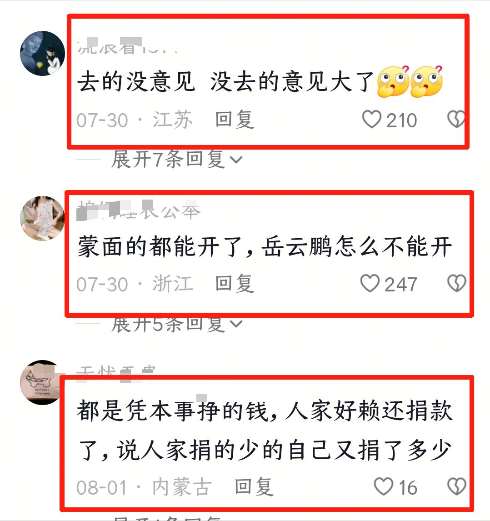
Task: Select comment text 去的没意见
Action: [x=136, y=82]
